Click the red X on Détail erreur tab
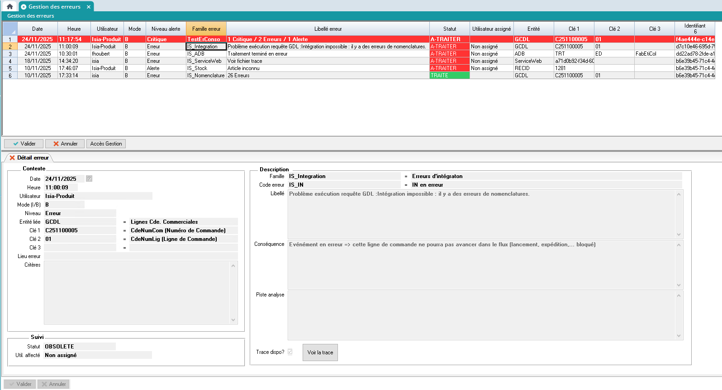Image resolution: width=722 pixels, height=390 pixels. click(x=12, y=158)
